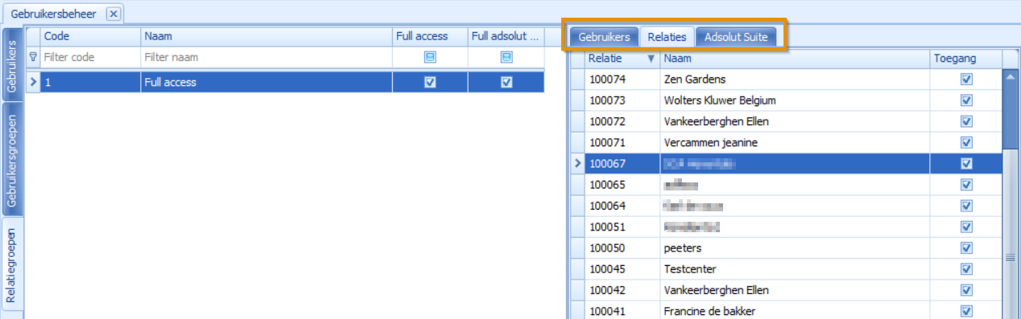Uncheck Full adsolut for group 1
Image resolution: width=1021 pixels, height=319 pixels.
click(506, 82)
